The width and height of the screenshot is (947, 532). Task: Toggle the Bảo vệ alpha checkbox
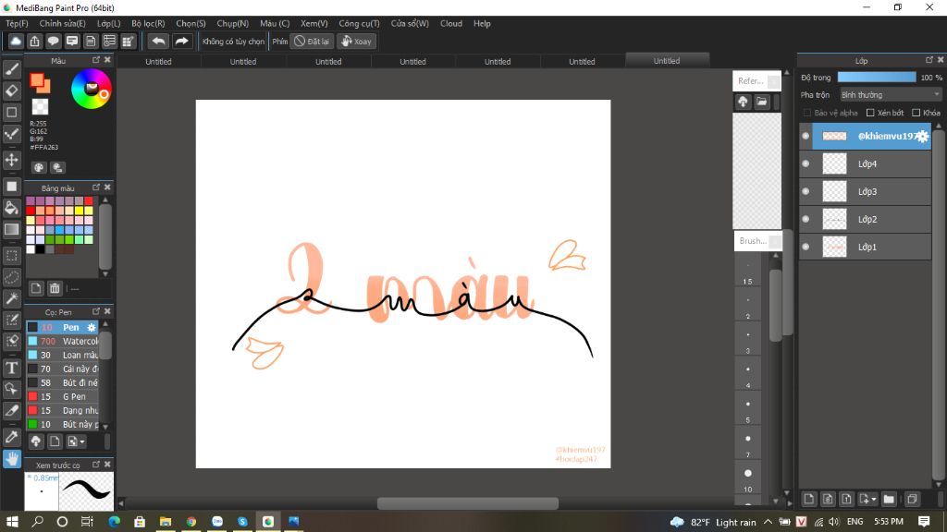[x=806, y=113]
